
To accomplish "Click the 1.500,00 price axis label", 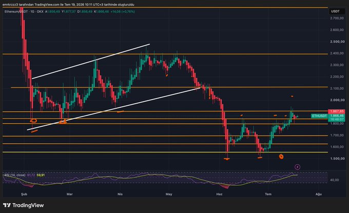I will click(x=337, y=159).
